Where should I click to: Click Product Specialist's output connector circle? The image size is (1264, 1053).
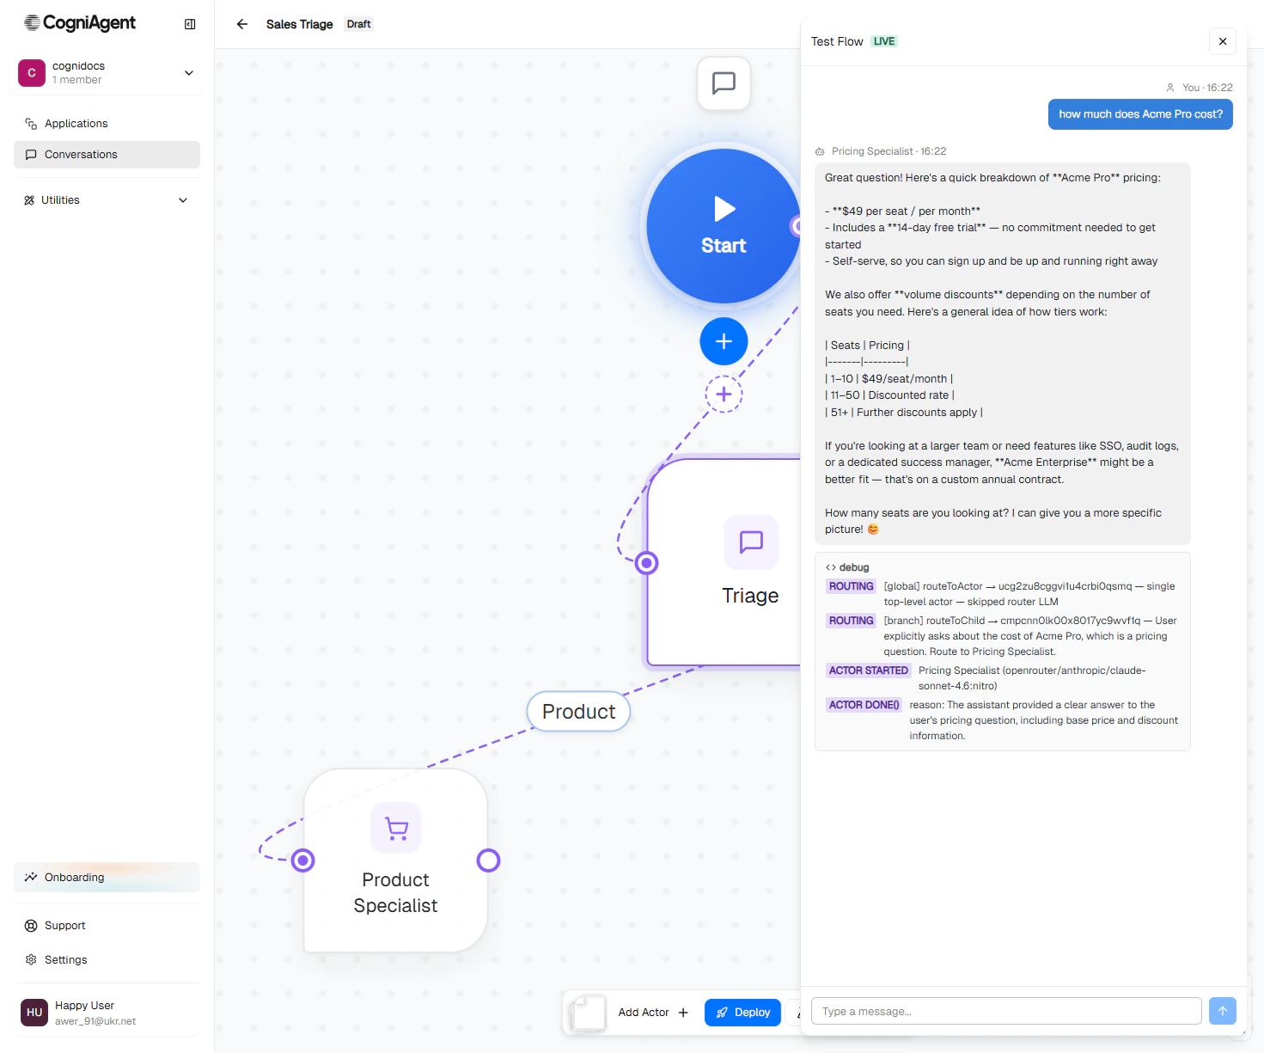(x=489, y=860)
